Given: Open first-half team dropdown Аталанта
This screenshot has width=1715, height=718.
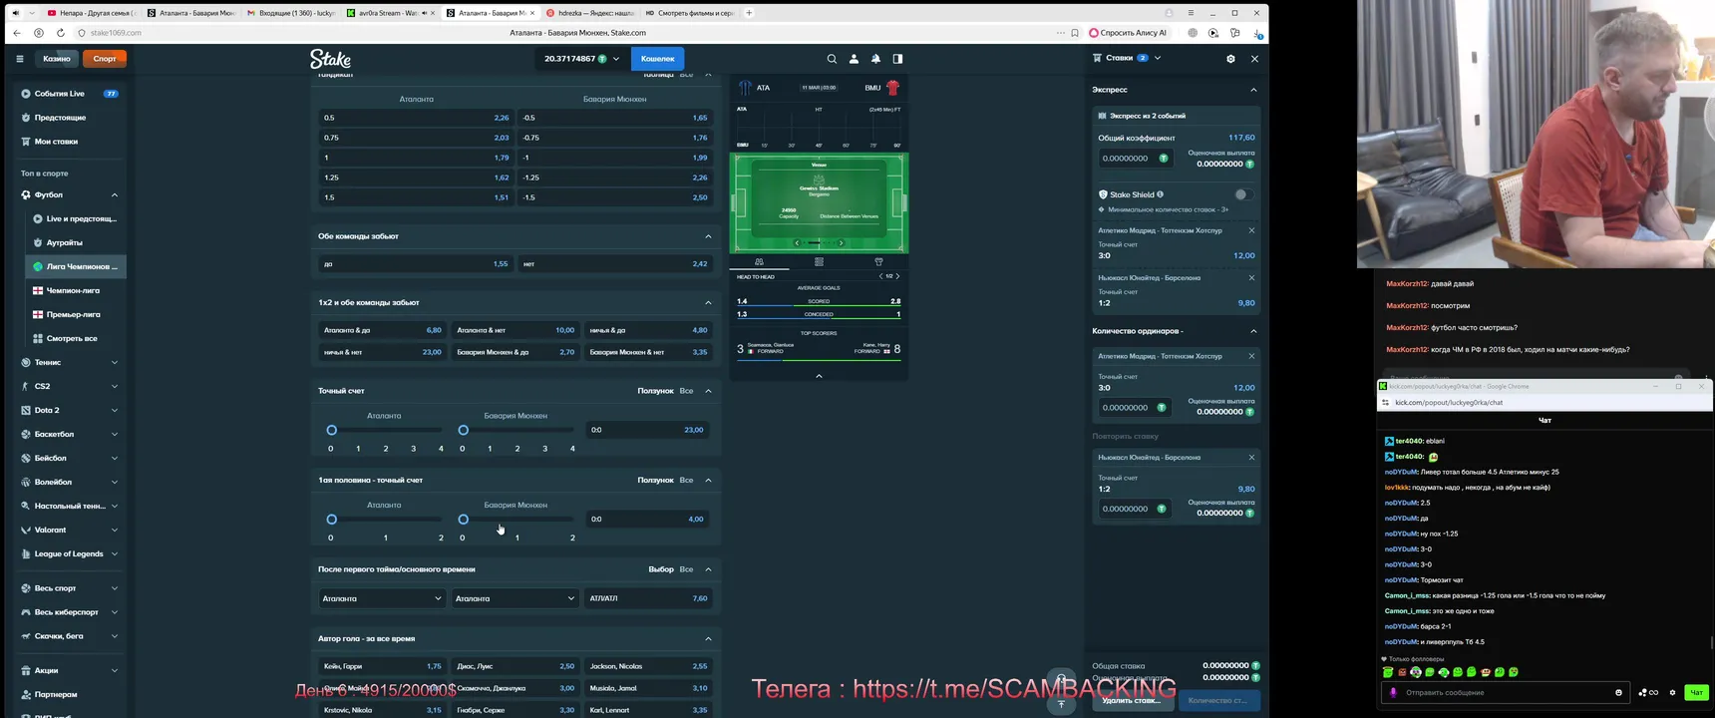Looking at the screenshot, I should pos(383,598).
